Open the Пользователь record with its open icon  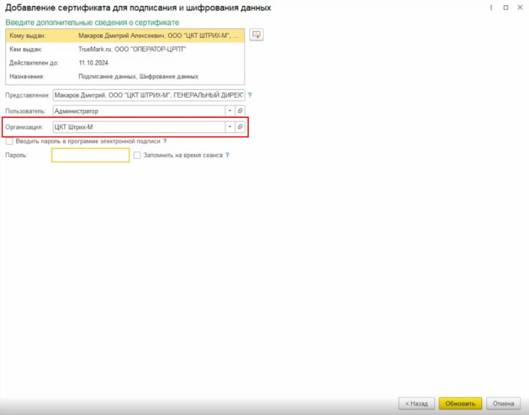(240, 111)
